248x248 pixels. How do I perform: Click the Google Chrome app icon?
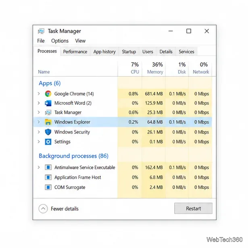[48, 94]
